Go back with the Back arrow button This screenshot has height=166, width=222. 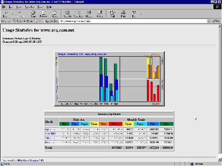point(6,14)
